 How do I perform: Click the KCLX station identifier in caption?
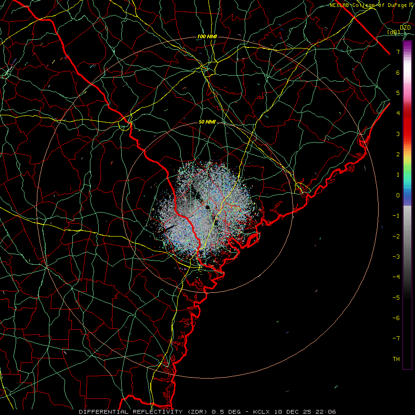coord(262,412)
